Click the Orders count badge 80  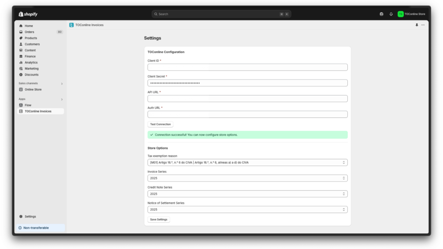[x=60, y=32]
